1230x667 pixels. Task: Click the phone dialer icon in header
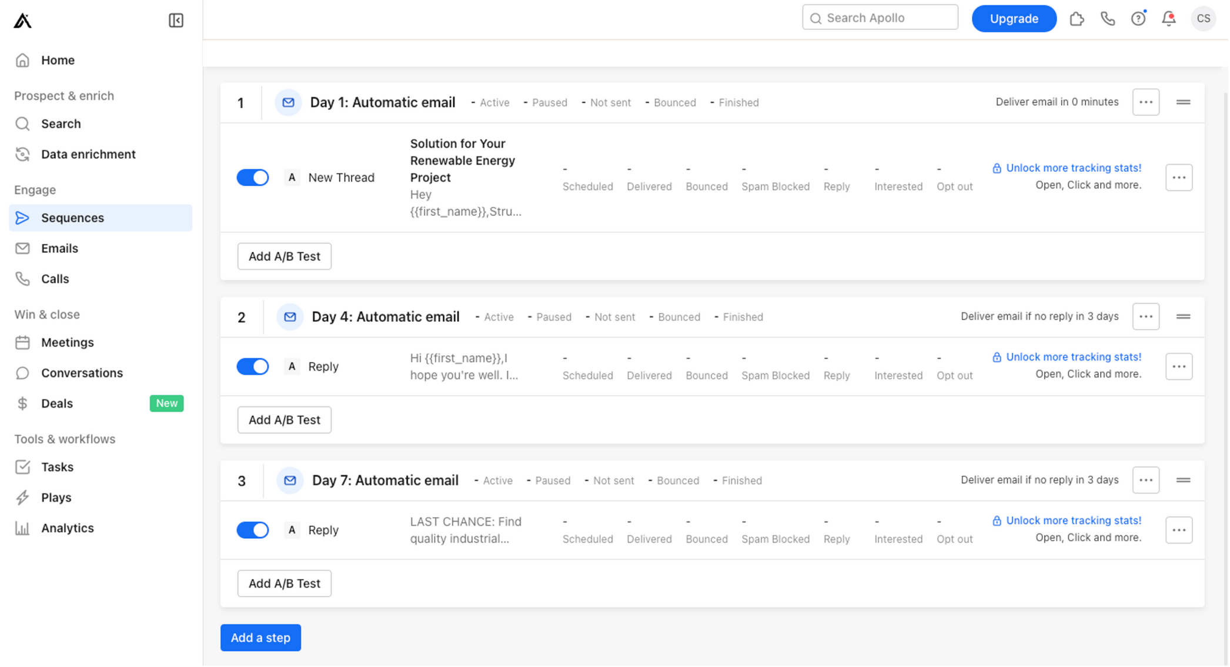pos(1108,18)
